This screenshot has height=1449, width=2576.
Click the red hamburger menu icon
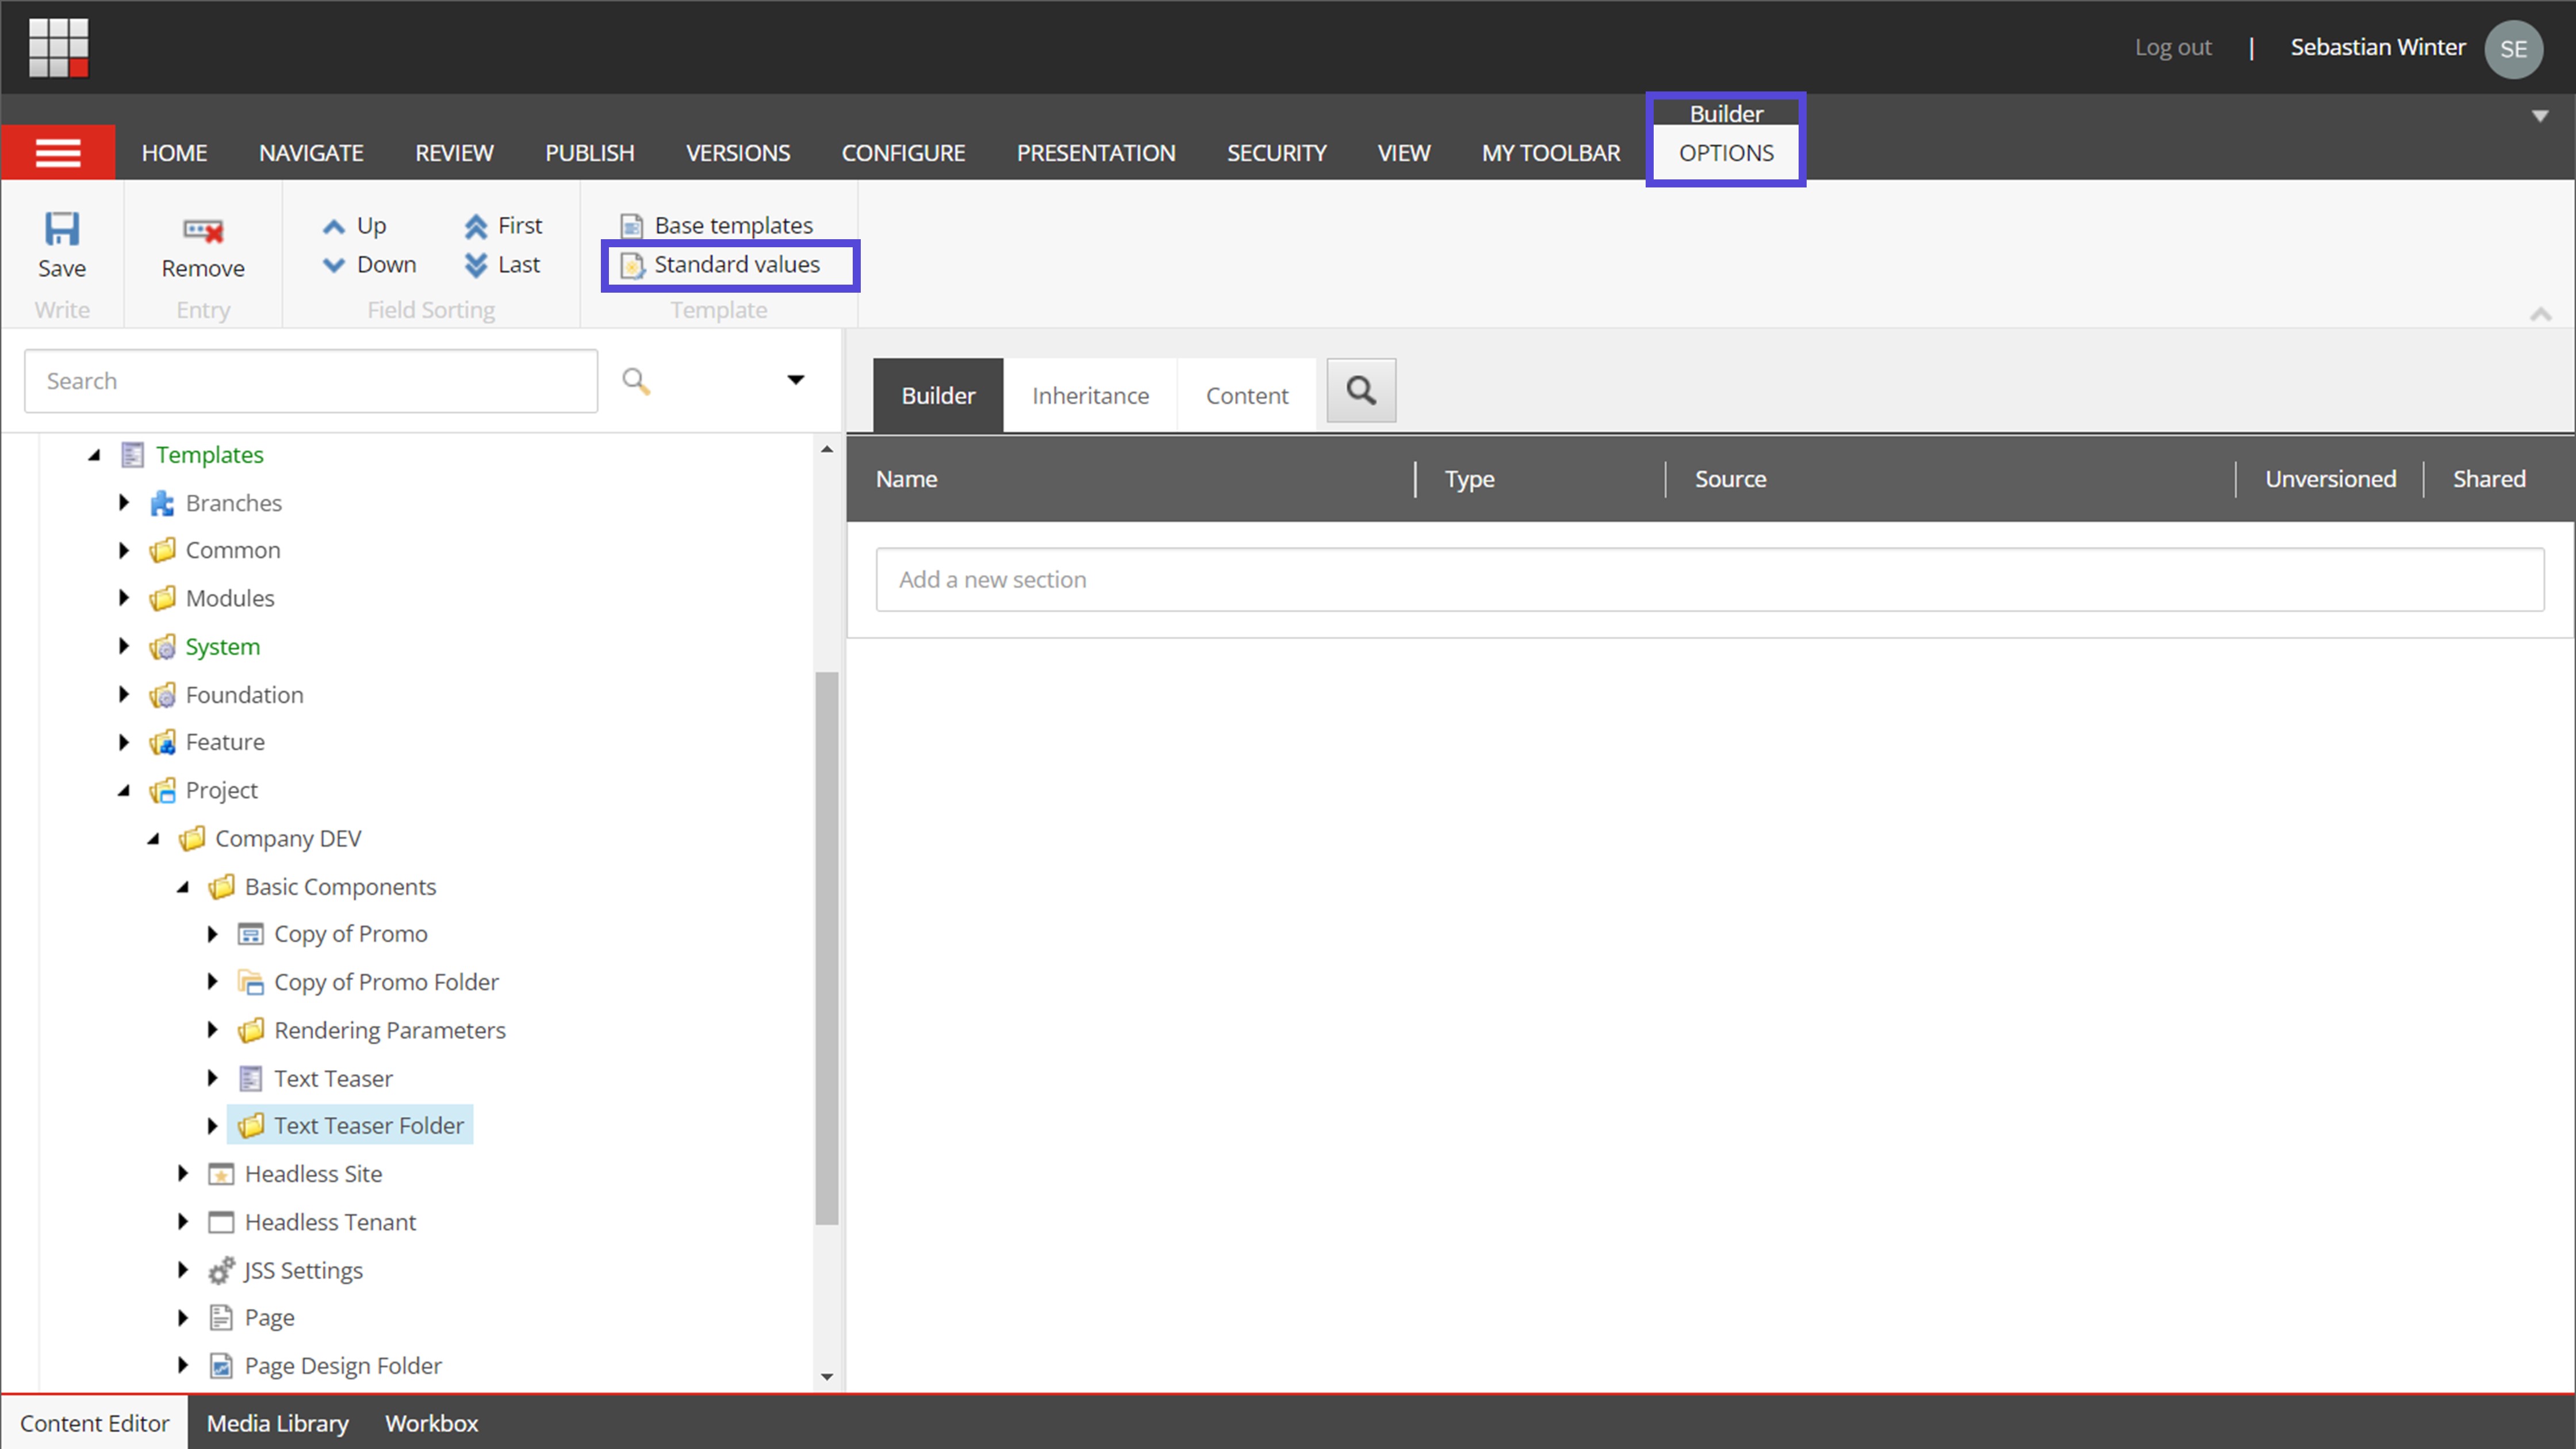tap(57, 152)
